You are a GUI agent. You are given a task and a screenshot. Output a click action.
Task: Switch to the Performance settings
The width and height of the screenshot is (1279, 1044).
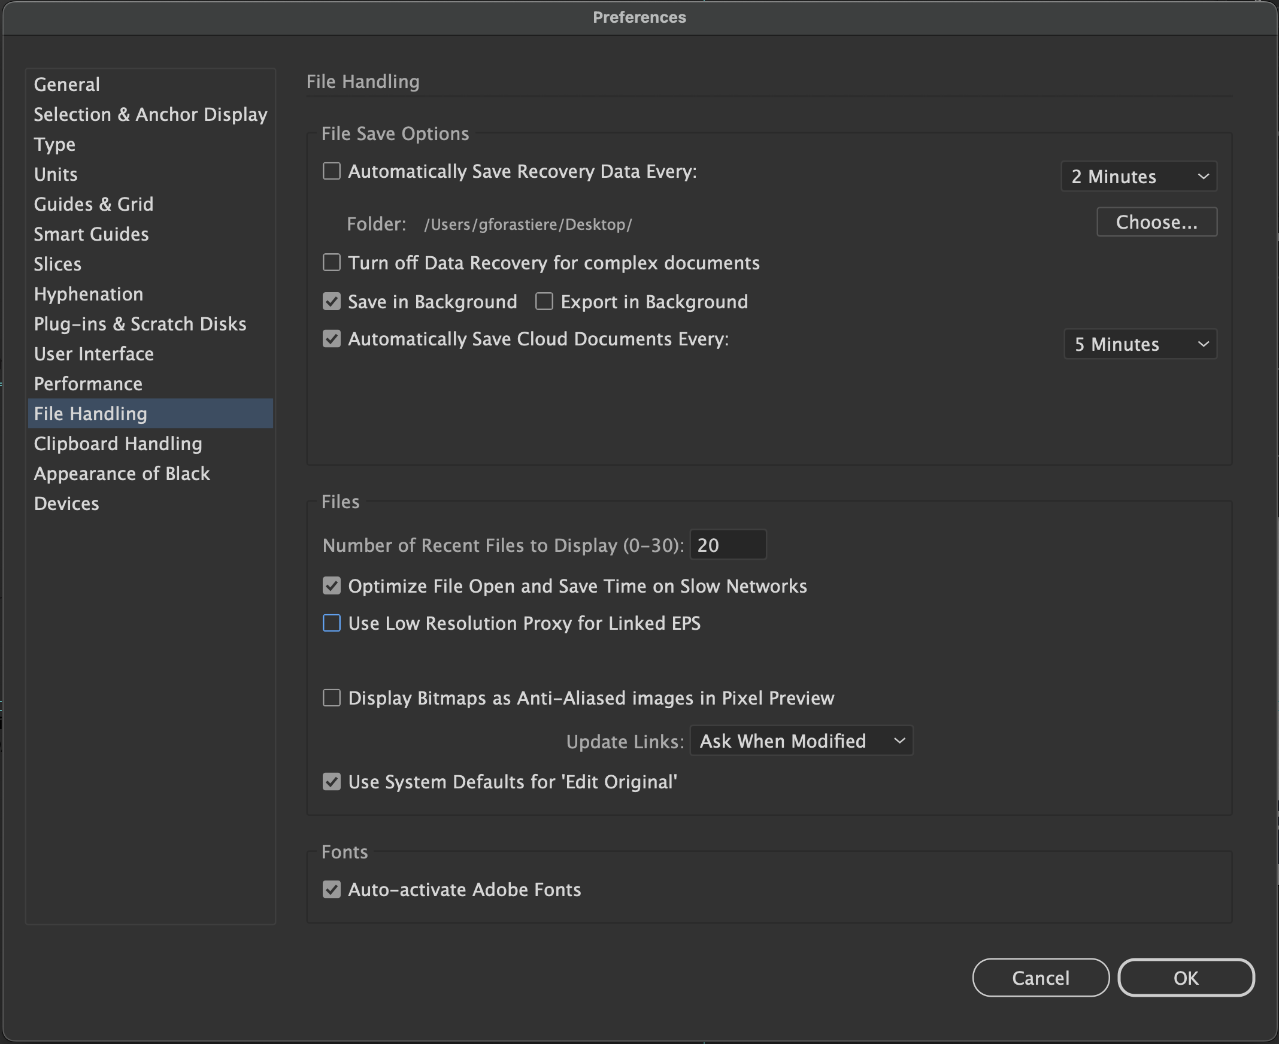88,383
